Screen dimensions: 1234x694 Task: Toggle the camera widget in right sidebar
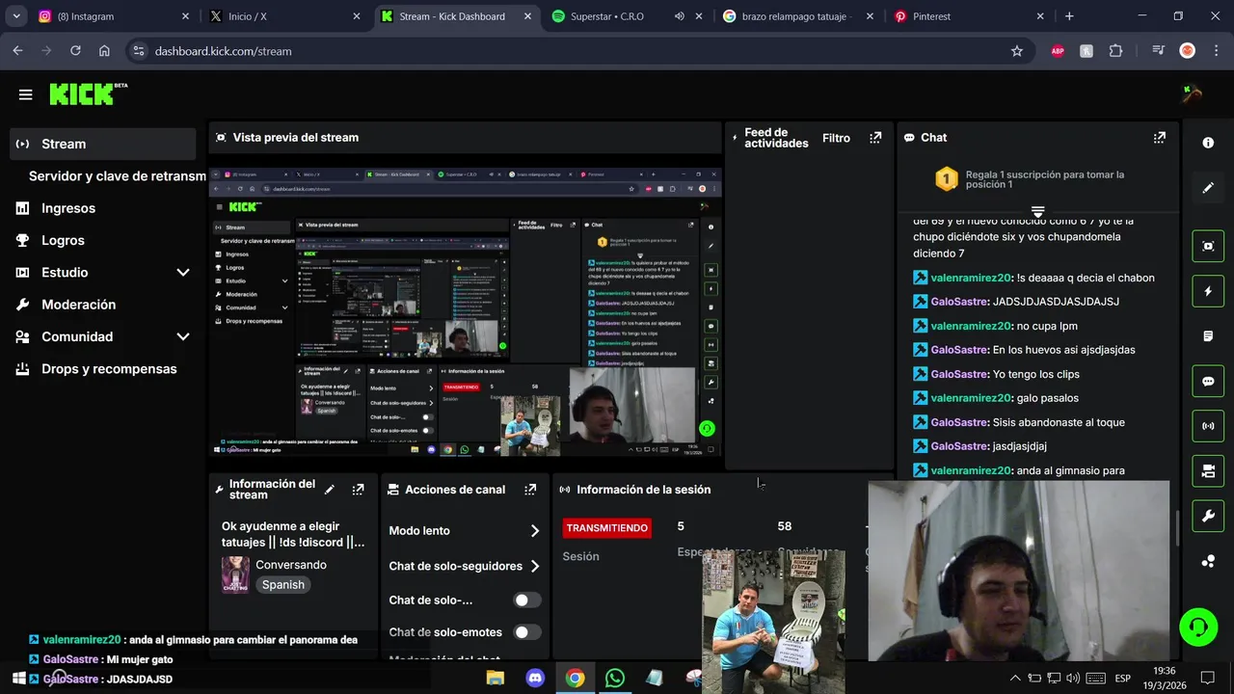pyautogui.click(x=1208, y=471)
